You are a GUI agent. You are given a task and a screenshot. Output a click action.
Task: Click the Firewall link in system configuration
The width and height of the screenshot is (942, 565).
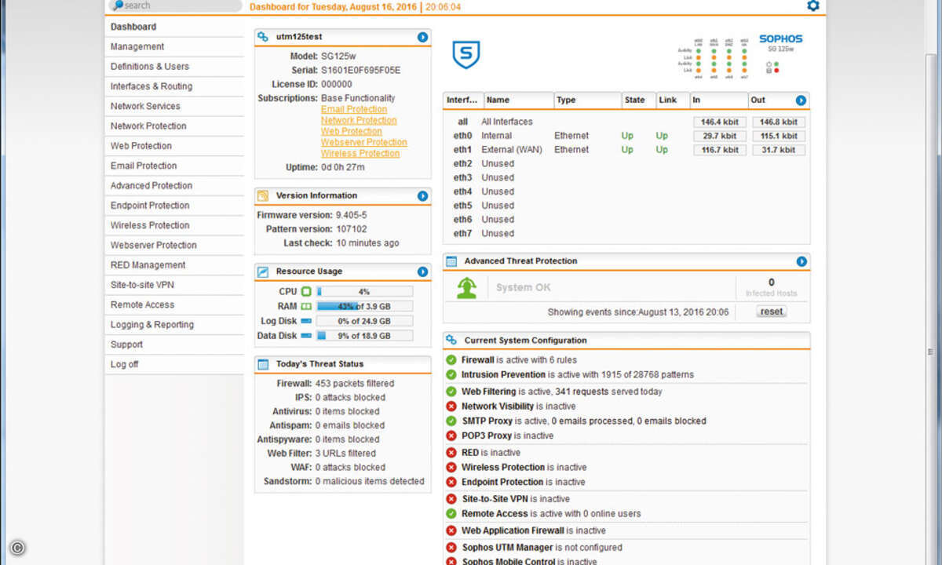[478, 360]
